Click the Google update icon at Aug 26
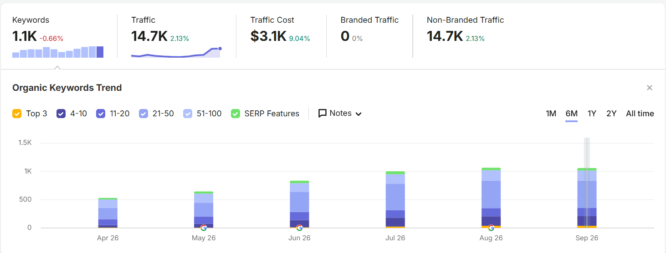The image size is (666, 253). pos(491,228)
